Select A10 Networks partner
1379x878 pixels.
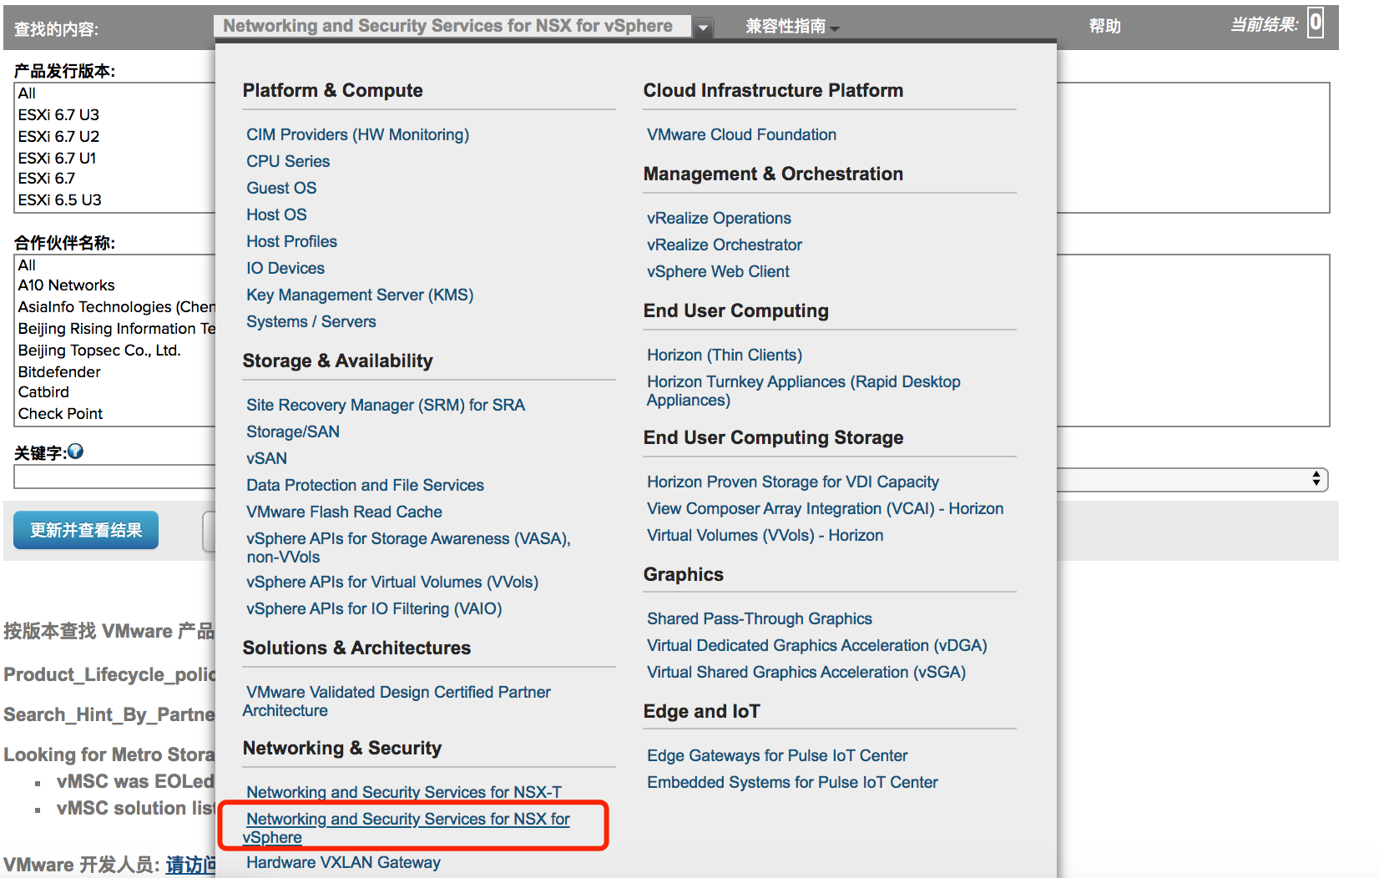(x=67, y=285)
